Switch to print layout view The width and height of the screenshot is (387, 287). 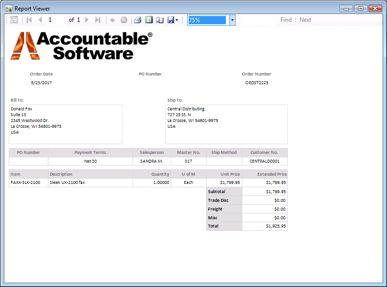pos(149,20)
